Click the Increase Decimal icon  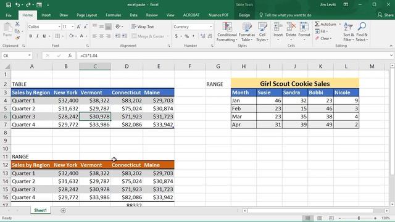pyautogui.click(x=203, y=36)
